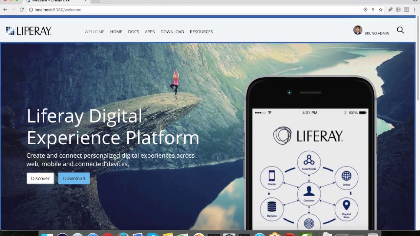Go to the HOME navigation item
420x236 pixels.
(x=116, y=32)
